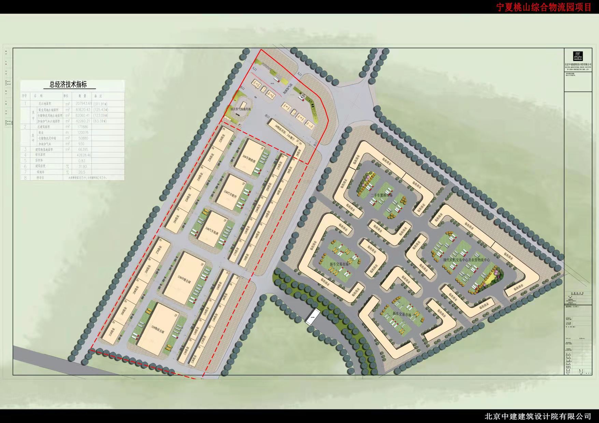The image size is (599, 423).
Task: Click the 二手车置换市场 label
Action: 381,196
